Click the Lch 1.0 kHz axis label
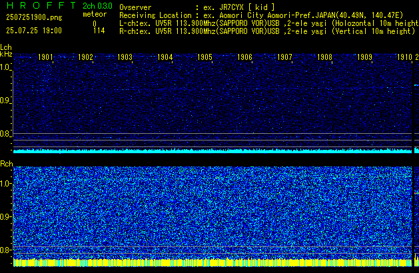419x273 pixels. (5, 67)
